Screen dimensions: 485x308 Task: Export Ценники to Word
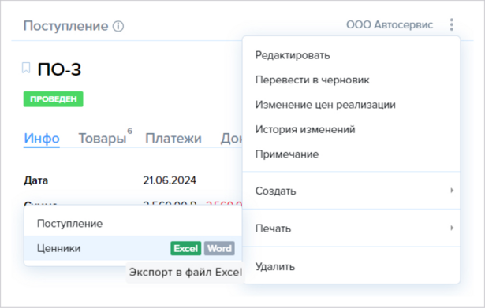click(x=219, y=248)
